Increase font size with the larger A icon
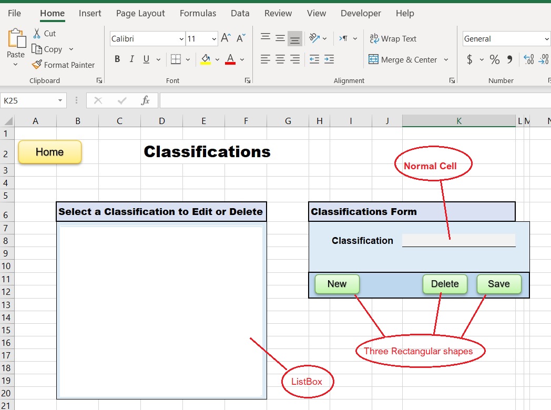 226,38
